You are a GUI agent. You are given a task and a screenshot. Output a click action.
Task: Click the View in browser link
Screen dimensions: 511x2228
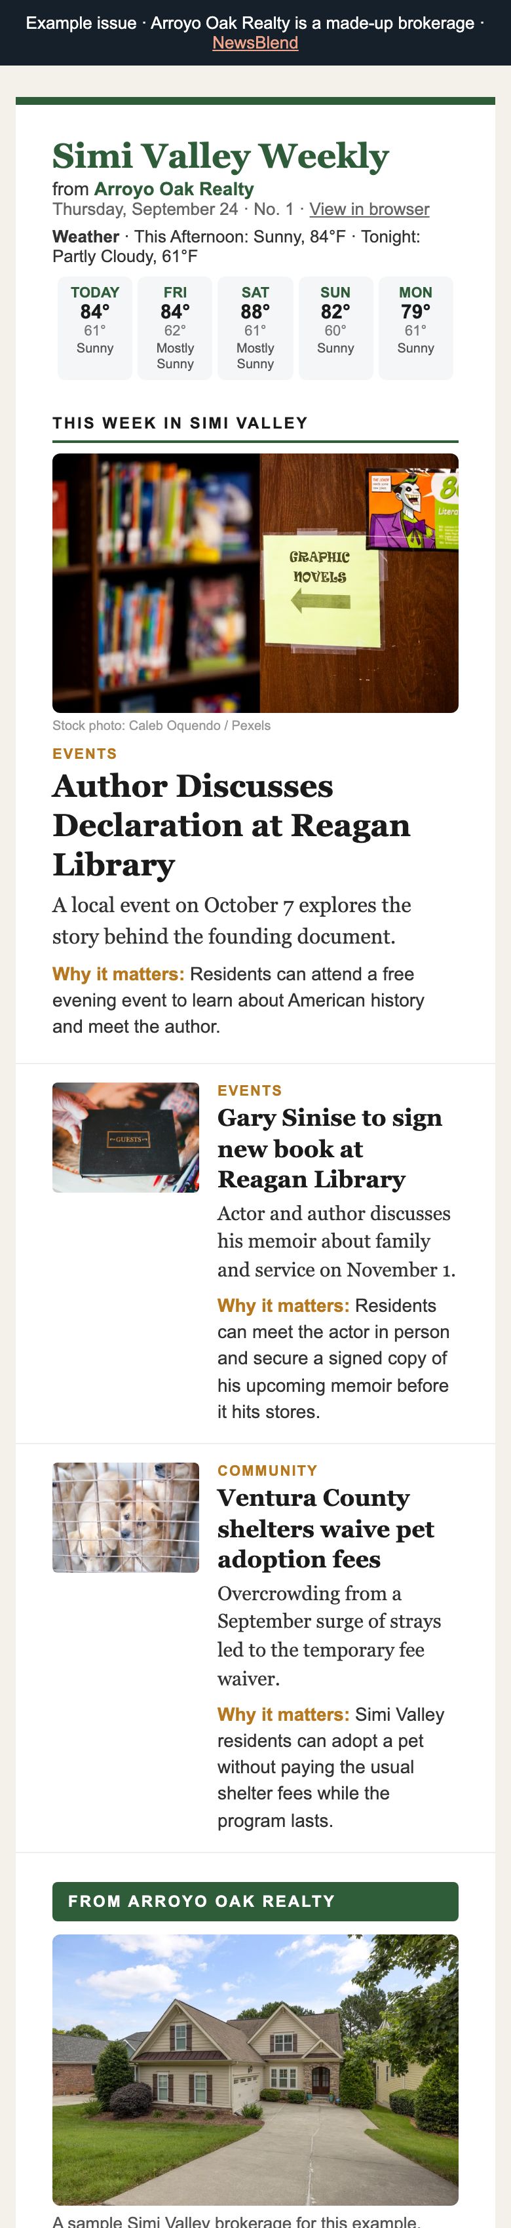coord(369,209)
